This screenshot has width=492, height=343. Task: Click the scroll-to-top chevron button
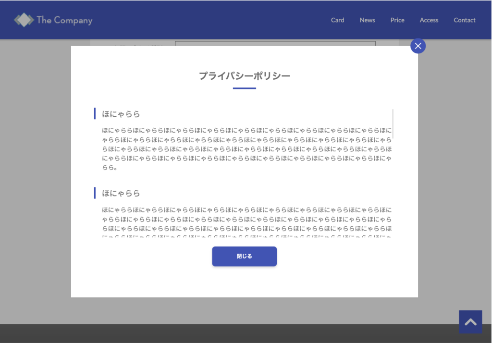pyautogui.click(x=470, y=322)
